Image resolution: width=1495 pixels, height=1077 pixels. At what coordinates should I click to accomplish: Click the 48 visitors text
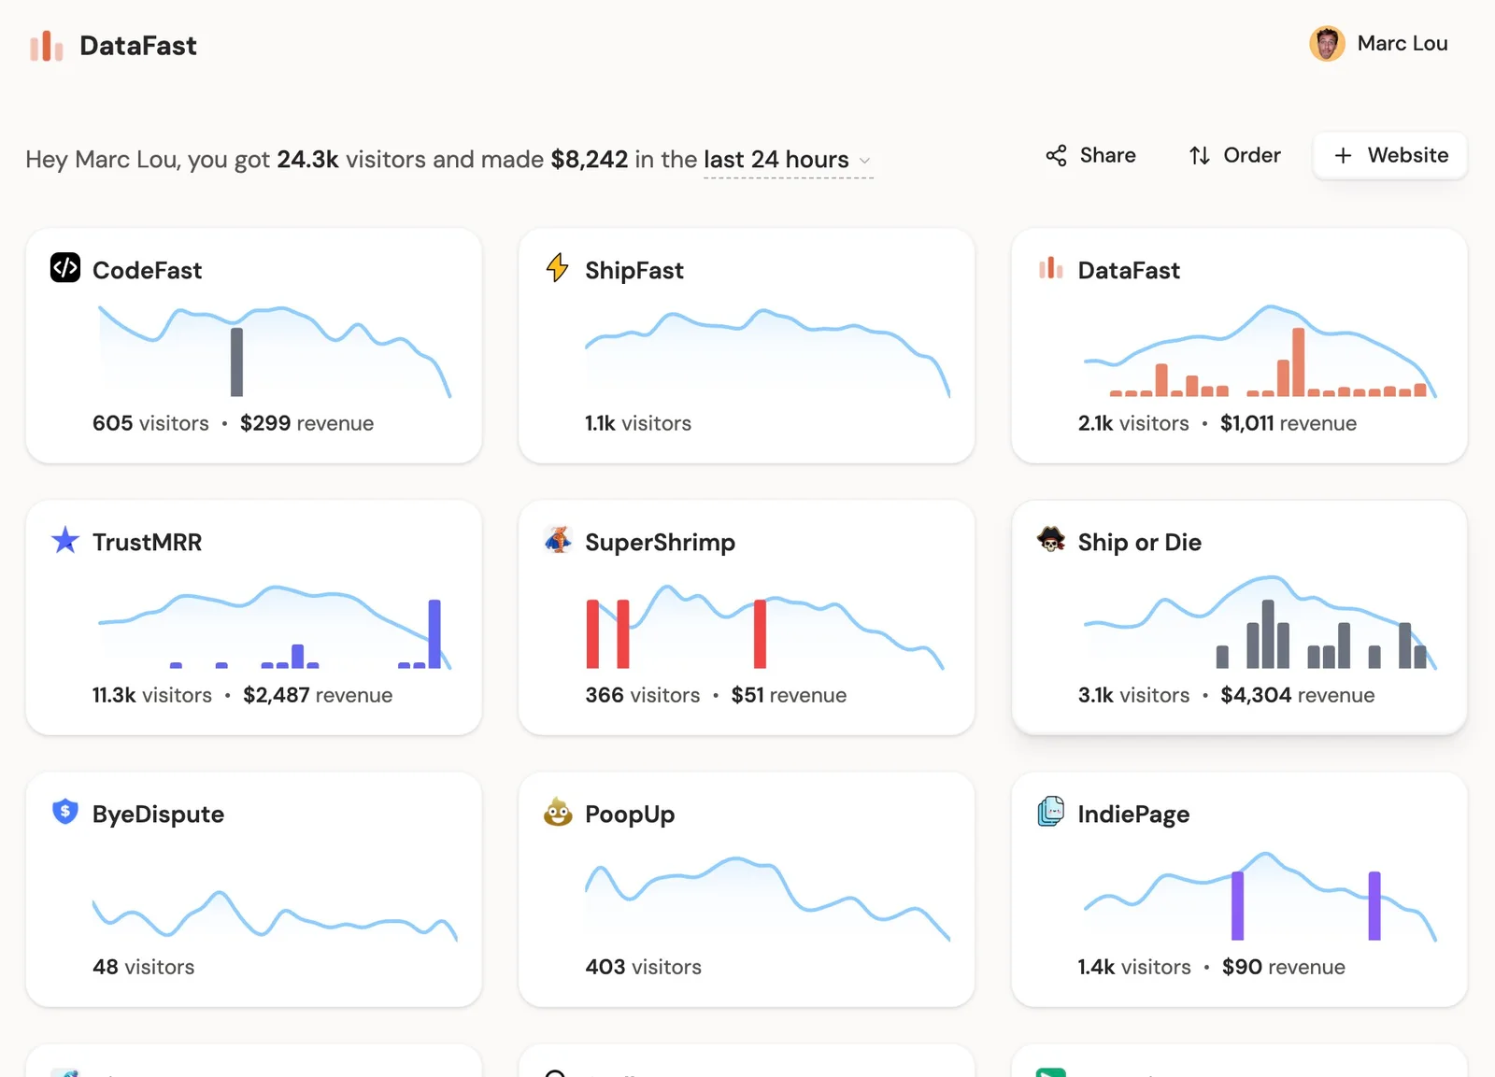click(x=143, y=967)
